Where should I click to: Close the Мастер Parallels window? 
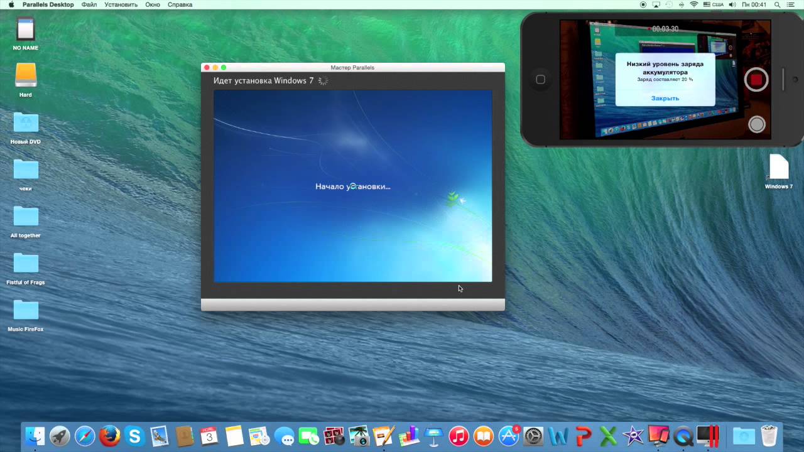pos(207,67)
